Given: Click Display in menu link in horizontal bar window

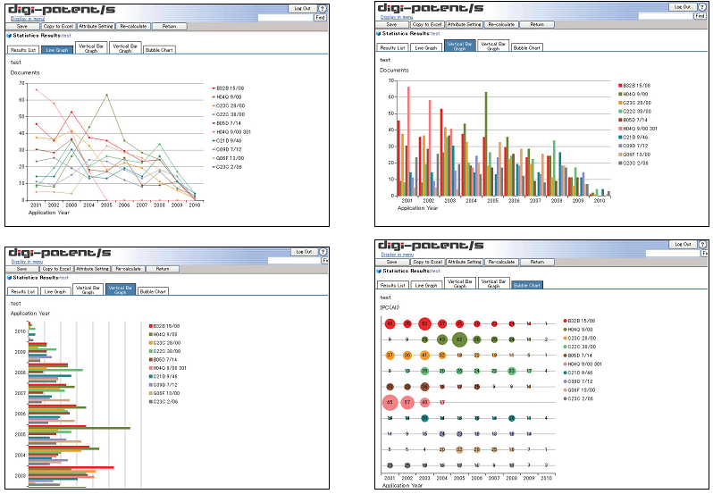Looking at the screenshot, I should [x=27, y=262].
